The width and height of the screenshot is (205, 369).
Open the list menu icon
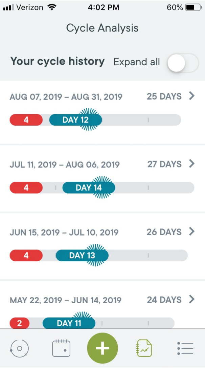[x=185, y=348]
